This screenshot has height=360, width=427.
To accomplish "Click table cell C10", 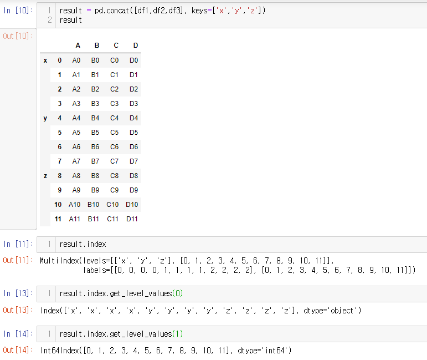I will pyautogui.click(x=113, y=205).
